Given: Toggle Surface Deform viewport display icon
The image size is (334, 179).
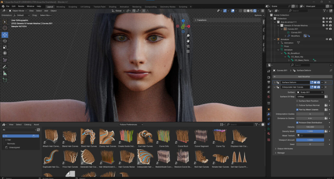Looking at the screenshot, I should click(x=315, y=82).
